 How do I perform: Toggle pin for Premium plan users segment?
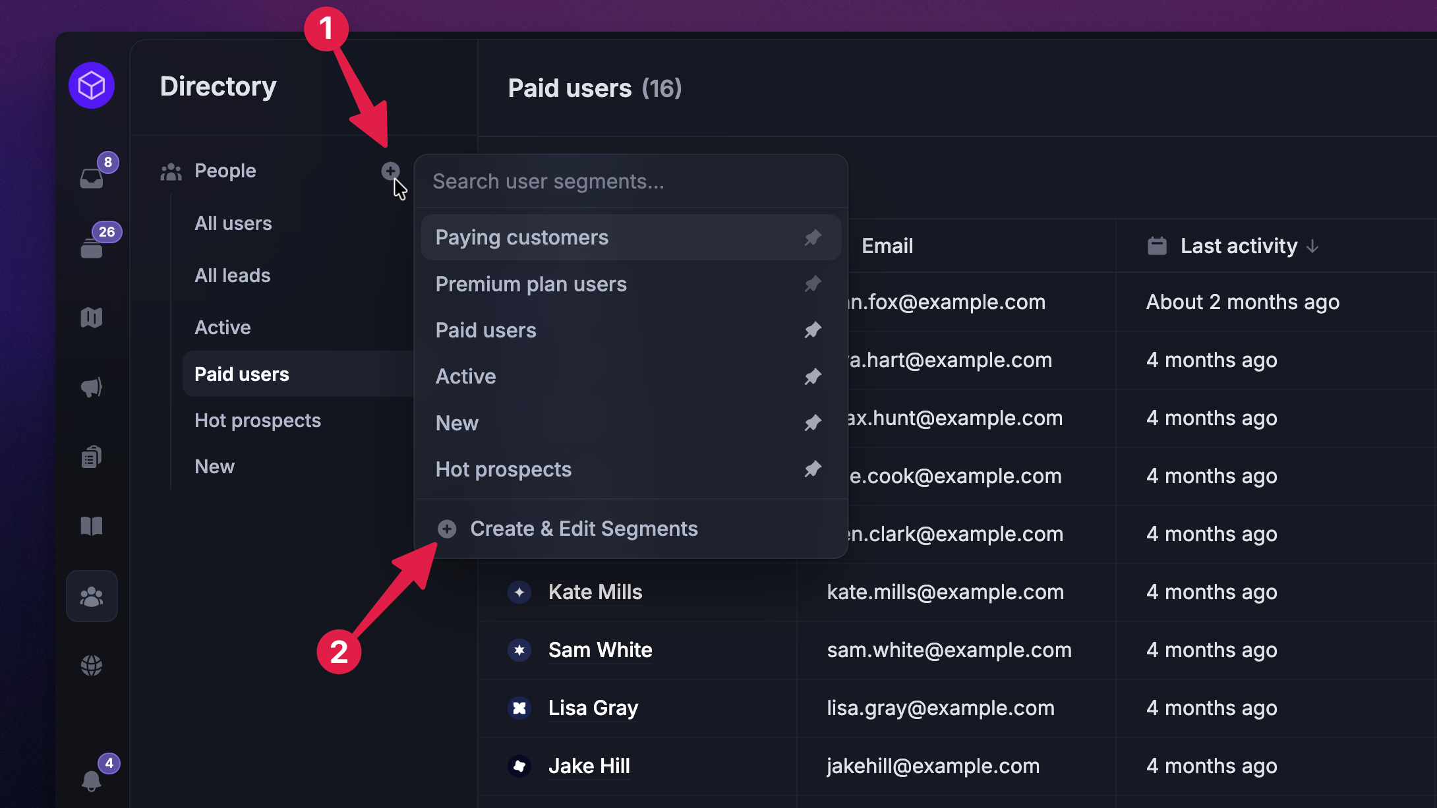click(813, 284)
